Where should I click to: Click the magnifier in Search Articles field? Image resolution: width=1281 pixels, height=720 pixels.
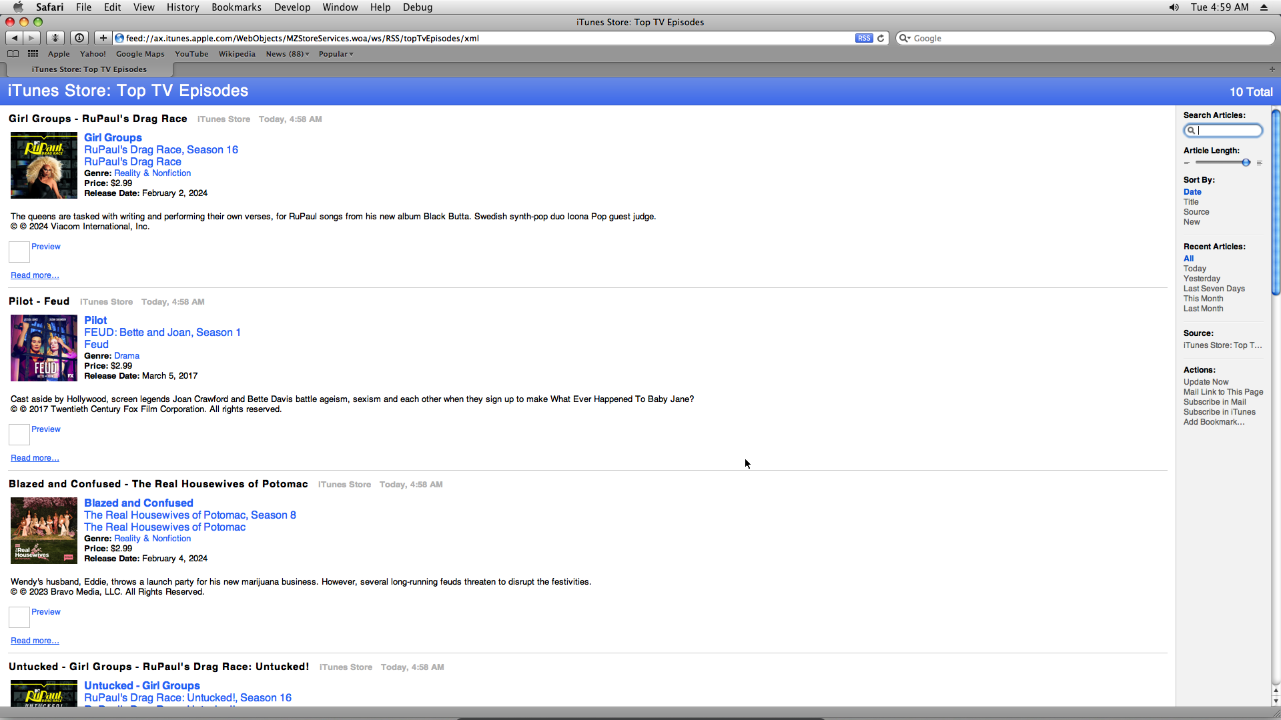(x=1191, y=131)
